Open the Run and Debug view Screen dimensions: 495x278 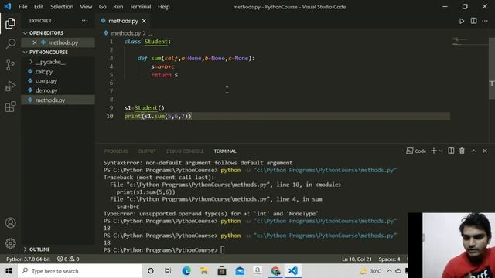pos(10,86)
